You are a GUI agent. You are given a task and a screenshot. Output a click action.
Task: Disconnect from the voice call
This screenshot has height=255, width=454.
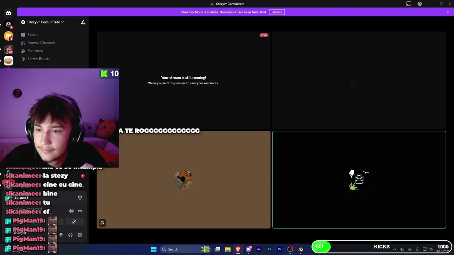(x=80, y=211)
